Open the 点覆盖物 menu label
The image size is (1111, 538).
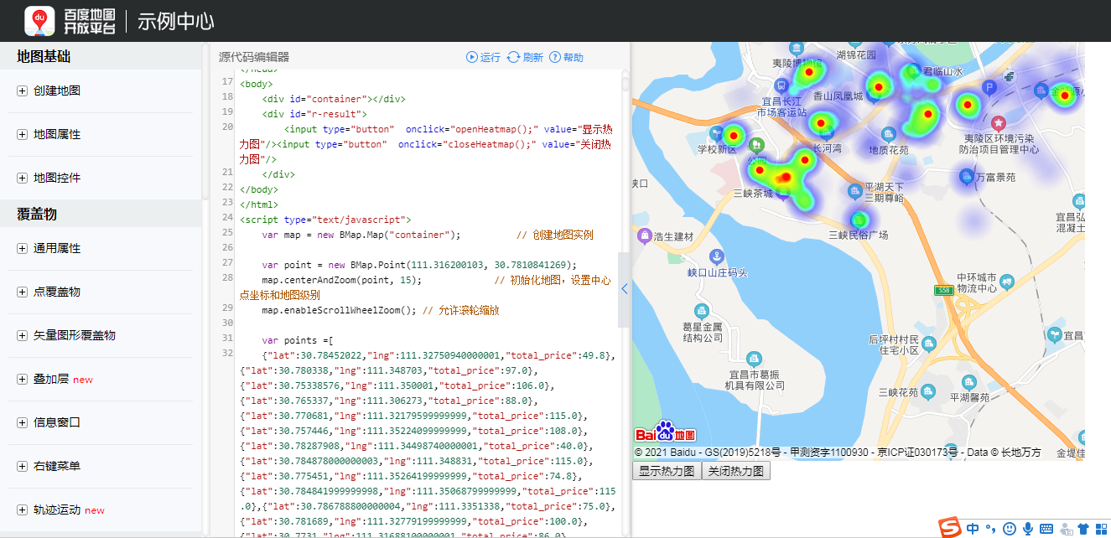tap(57, 292)
